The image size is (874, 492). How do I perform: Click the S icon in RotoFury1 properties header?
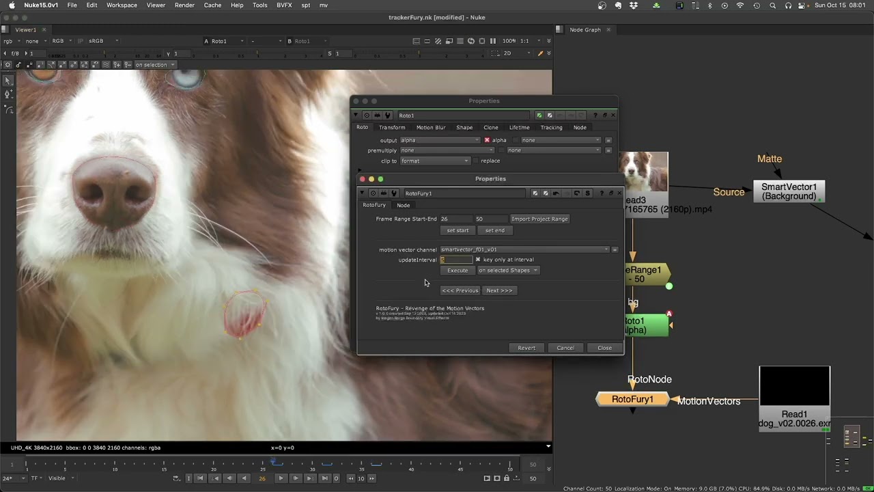click(x=587, y=193)
